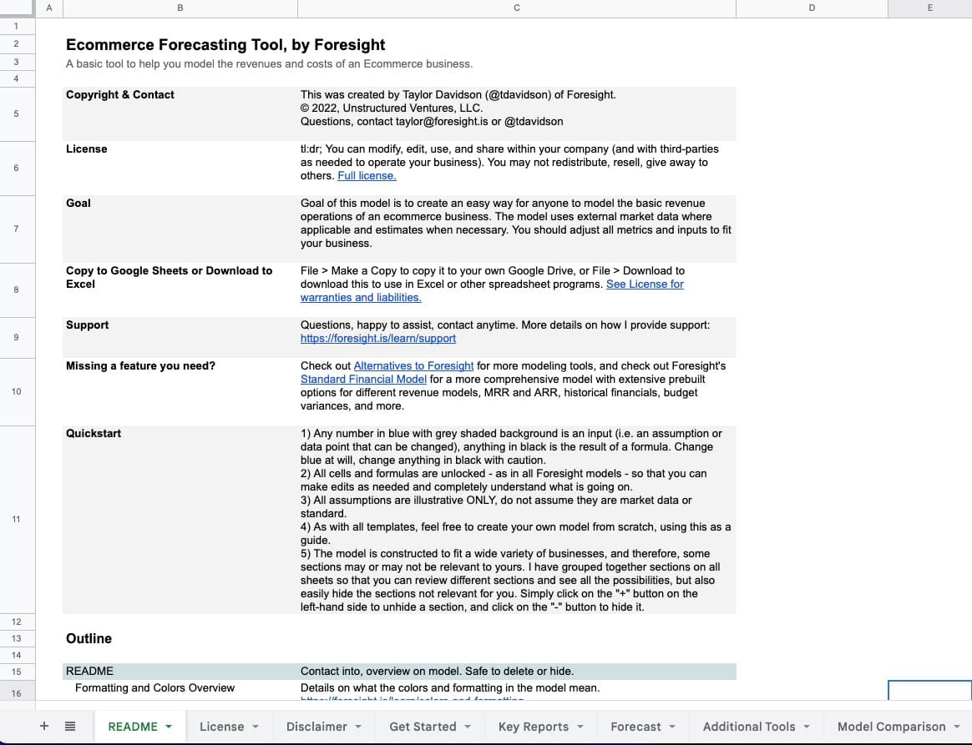Click the Standard Financial Model link
972x745 pixels.
(x=363, y=380)
